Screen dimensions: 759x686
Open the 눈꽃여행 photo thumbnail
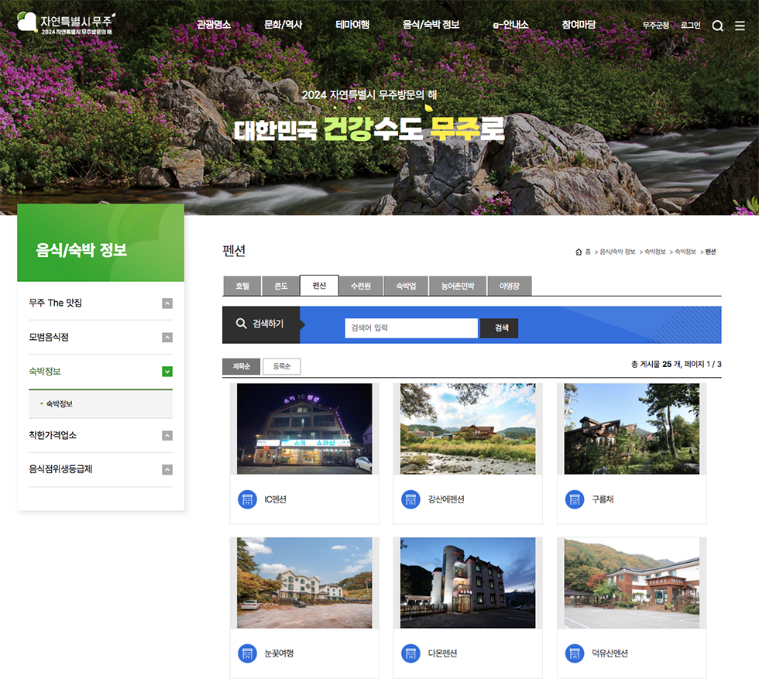pos(304,583)
